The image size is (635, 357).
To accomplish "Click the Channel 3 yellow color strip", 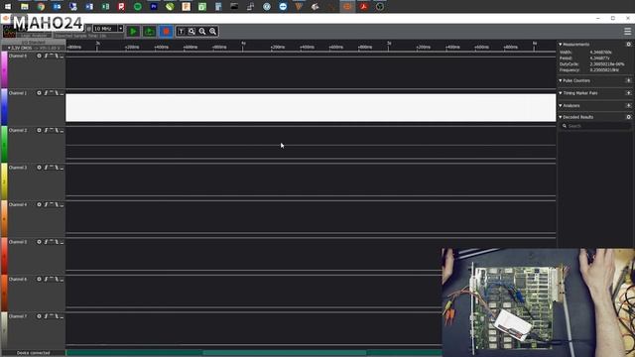I will coord(4,181).
